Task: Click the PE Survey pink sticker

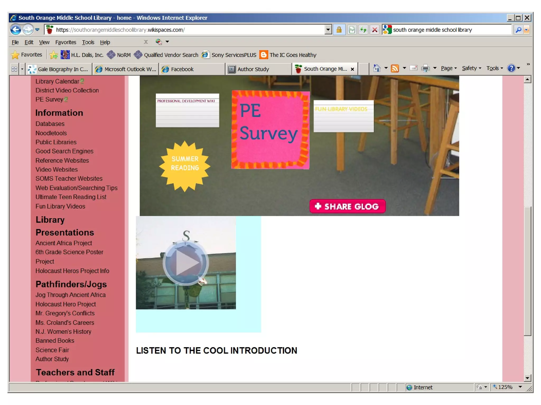Action: [x=270, y=130]
